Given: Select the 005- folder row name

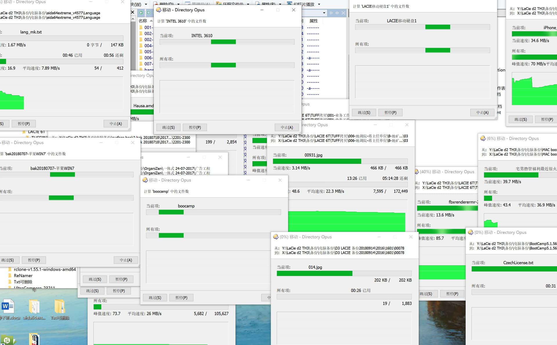Looking at the screenshot, I should tap(149, 52).
